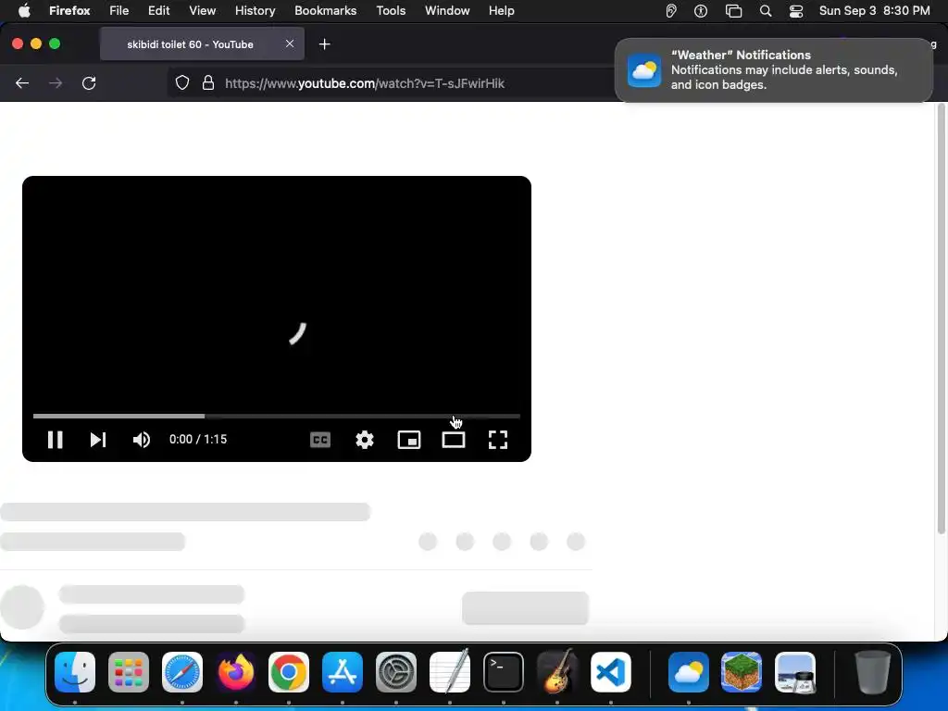The image size is (948, 711).
Task: Open Trash from the Dock
Action: (x=872, y=672)
